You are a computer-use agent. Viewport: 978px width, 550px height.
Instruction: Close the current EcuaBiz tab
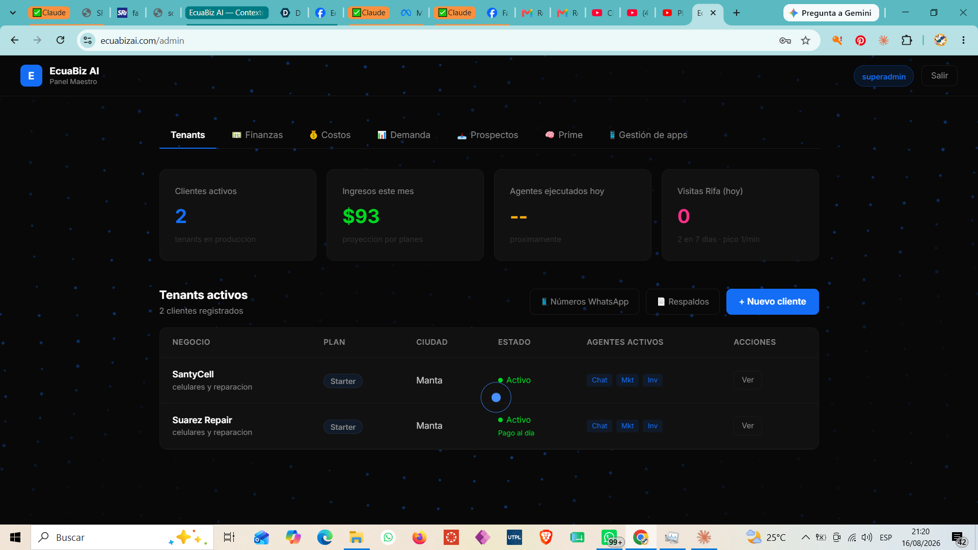click(713, 13)
